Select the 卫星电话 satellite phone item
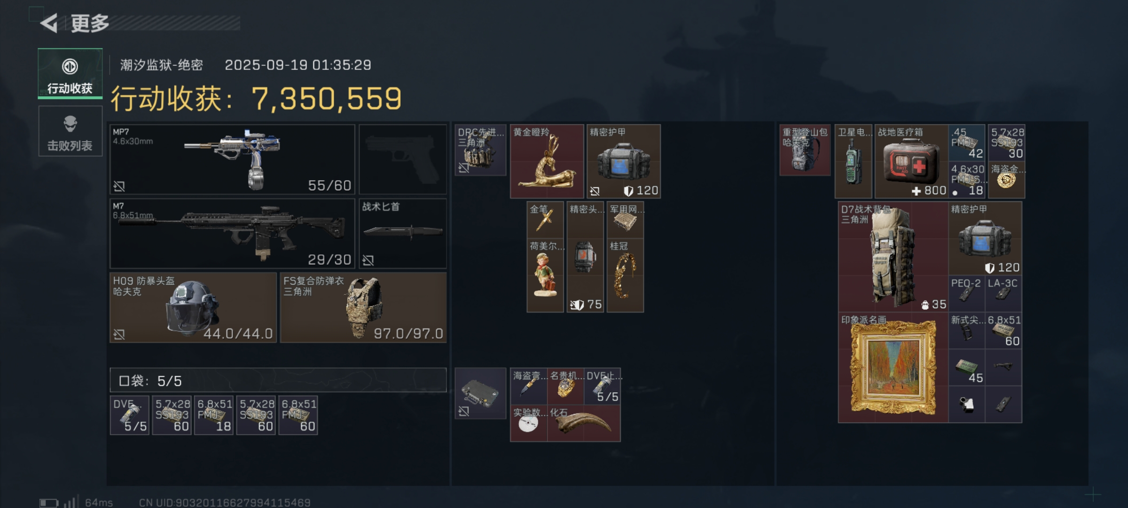 coord(854,161)
